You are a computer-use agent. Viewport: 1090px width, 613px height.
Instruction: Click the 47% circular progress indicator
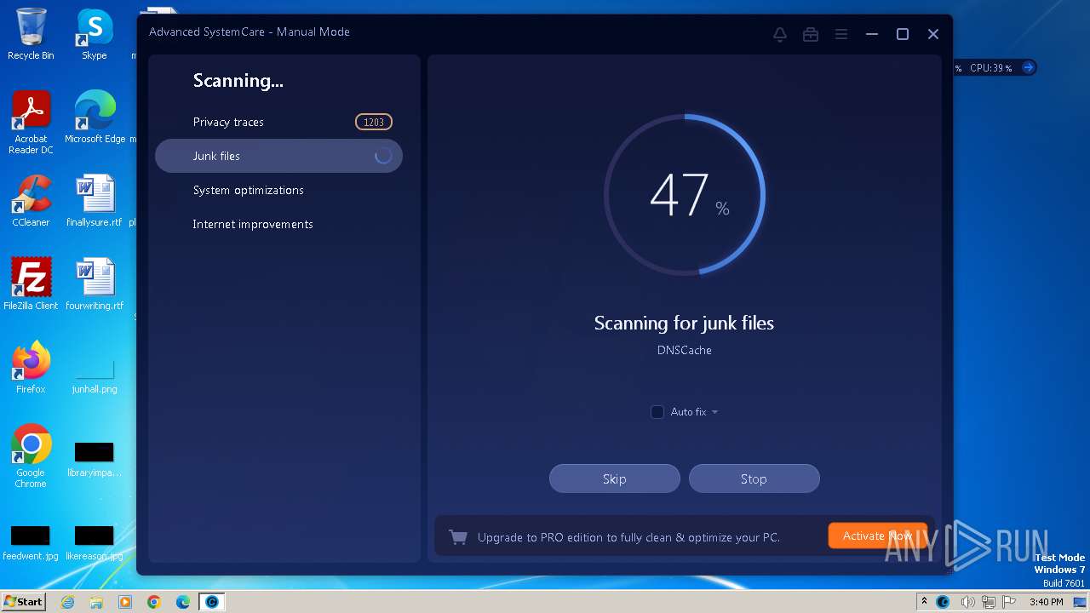tap(685, 195)
